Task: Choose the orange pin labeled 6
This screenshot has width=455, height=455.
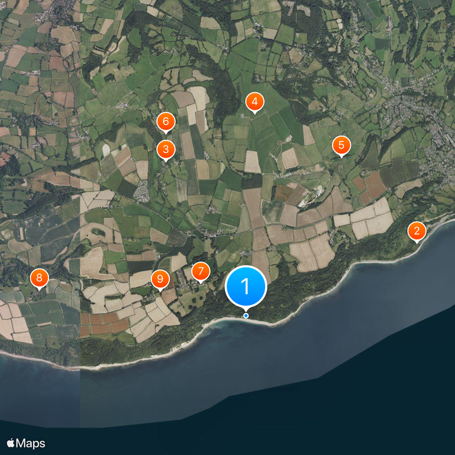Action: tap(166, 122)
